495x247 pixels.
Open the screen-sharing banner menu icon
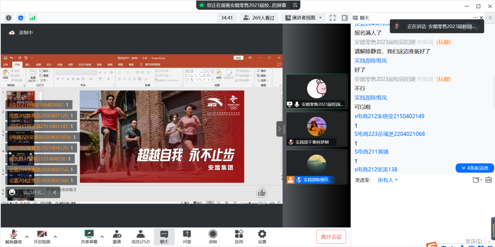pyautogui.click(x=295, y=5)
